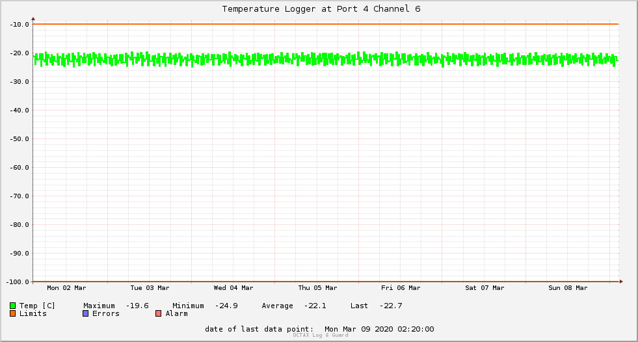The height and width of the screenshot is (342, 638).
Task: Click the 'Limits' legend label
Action: tap(33, 313)
